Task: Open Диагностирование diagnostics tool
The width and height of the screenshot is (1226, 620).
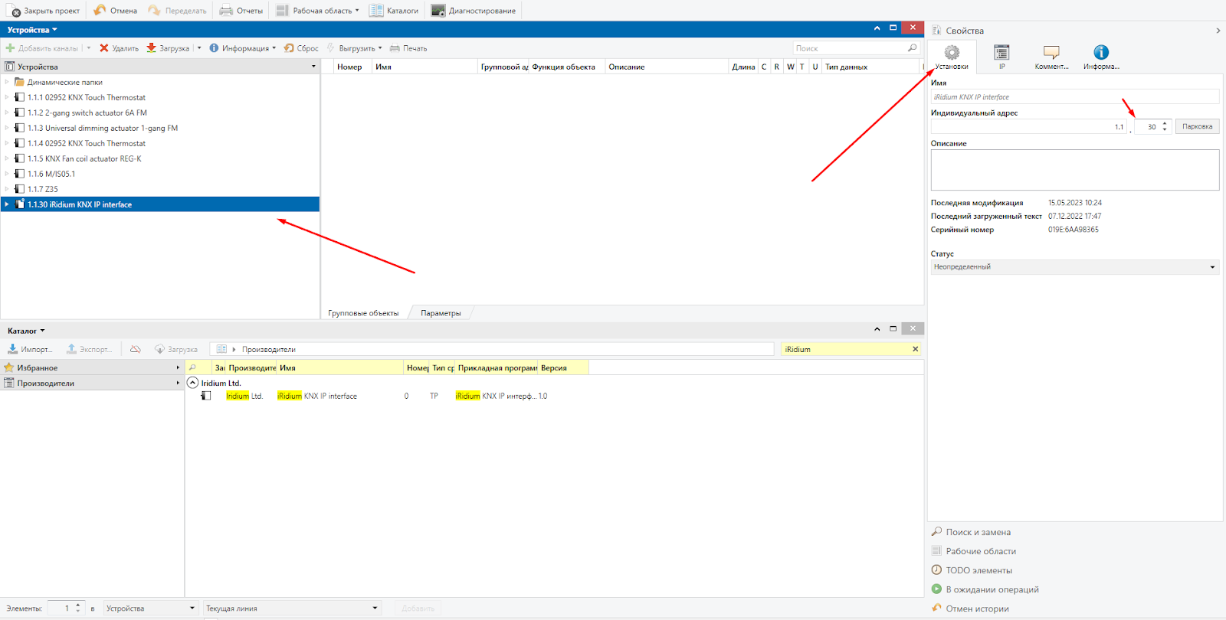Action: point(473,11)
